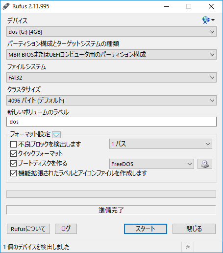
Task: Open the FAT32 file system dropdown
Action: click(x=111, y=78)
